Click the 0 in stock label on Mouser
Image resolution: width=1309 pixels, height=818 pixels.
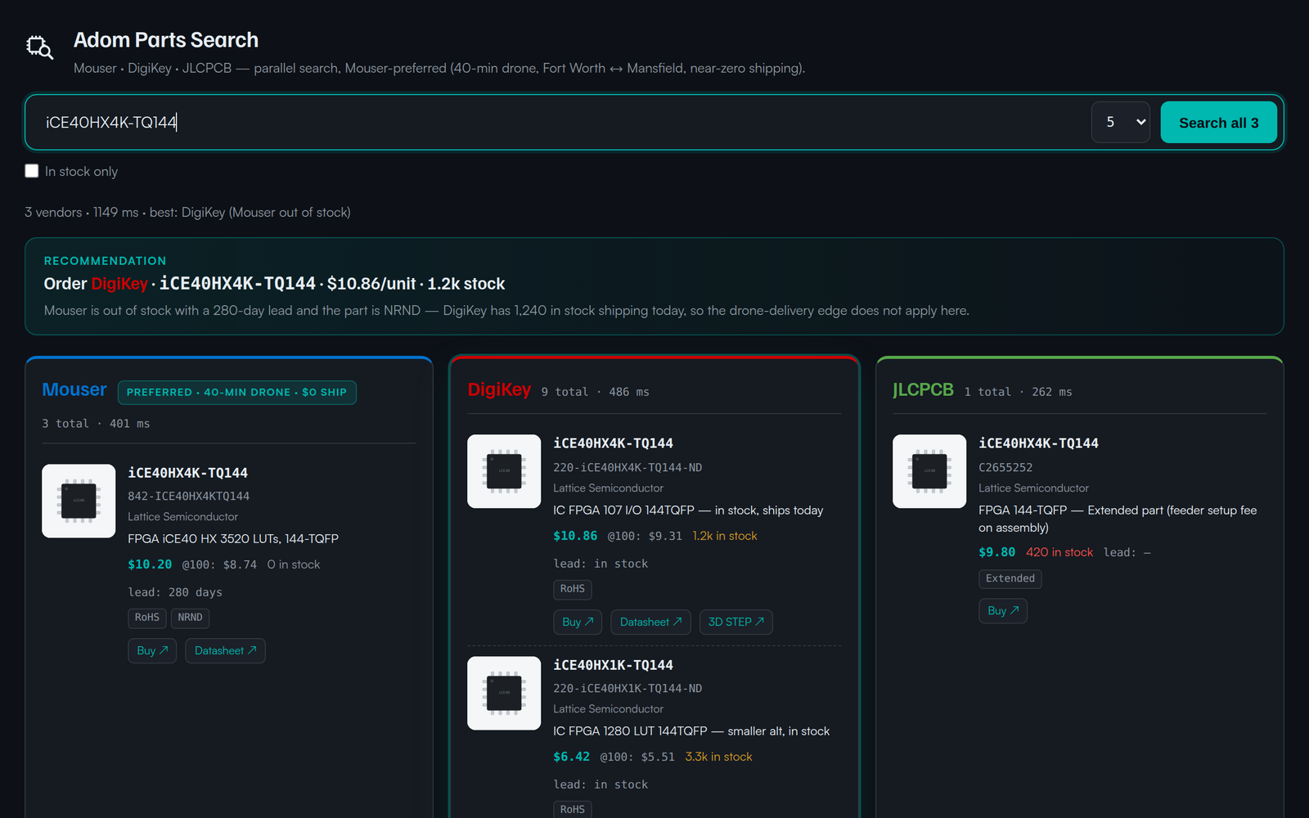pyautogui.click(x=294, y=564)
